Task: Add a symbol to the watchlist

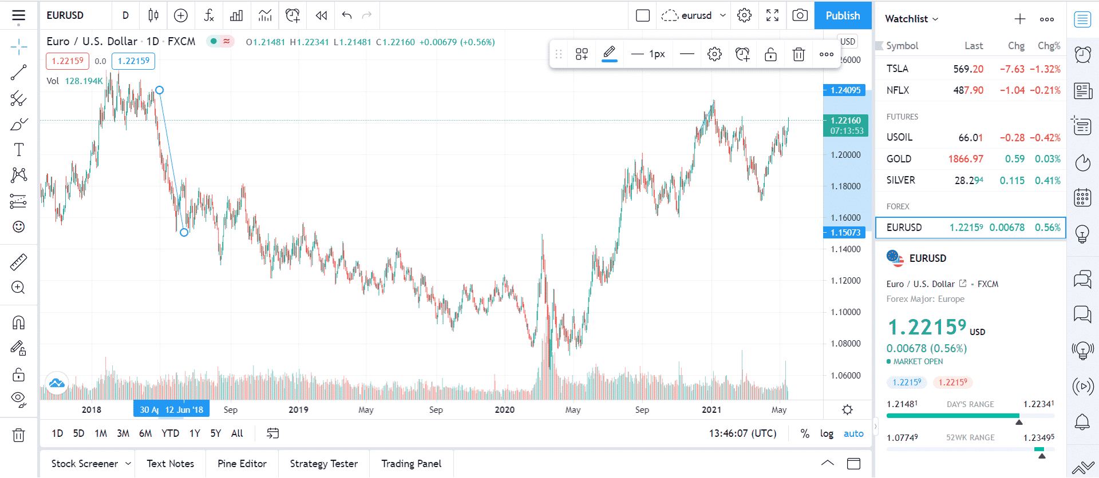Action: 1020,19
